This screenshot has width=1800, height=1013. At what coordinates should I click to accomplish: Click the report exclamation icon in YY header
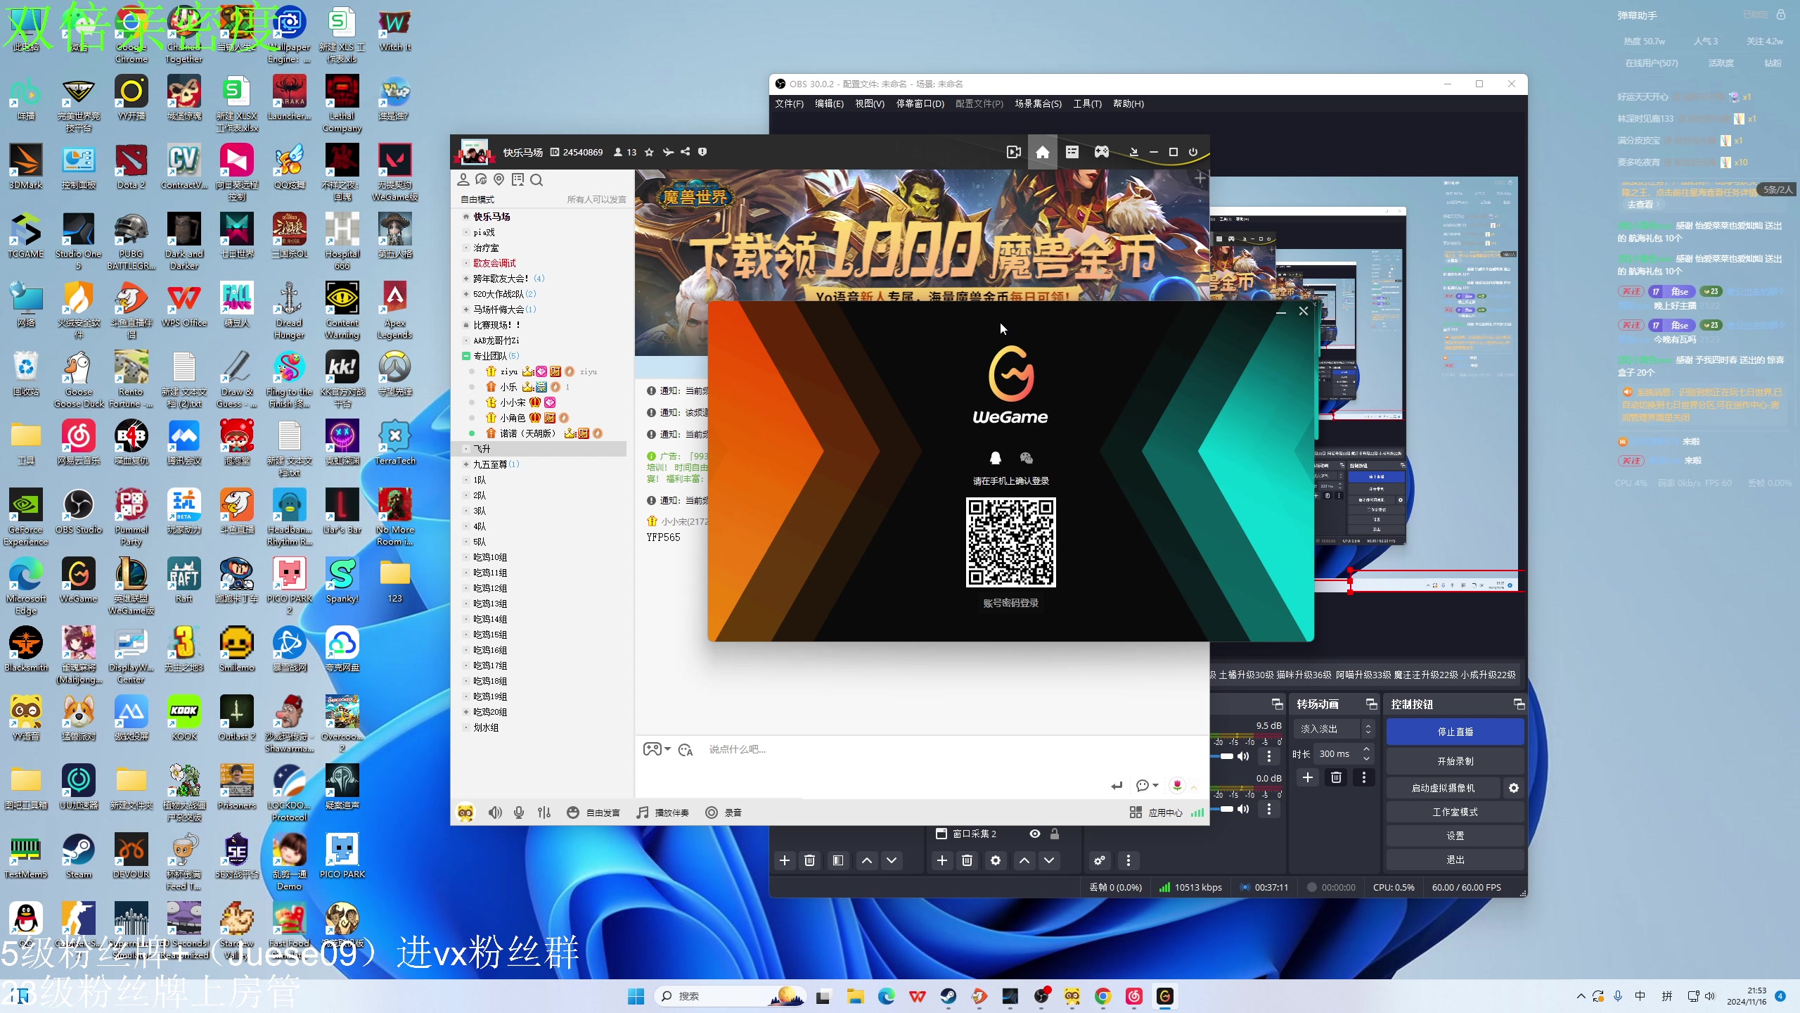pyautogui.click(x=702, y=152)
